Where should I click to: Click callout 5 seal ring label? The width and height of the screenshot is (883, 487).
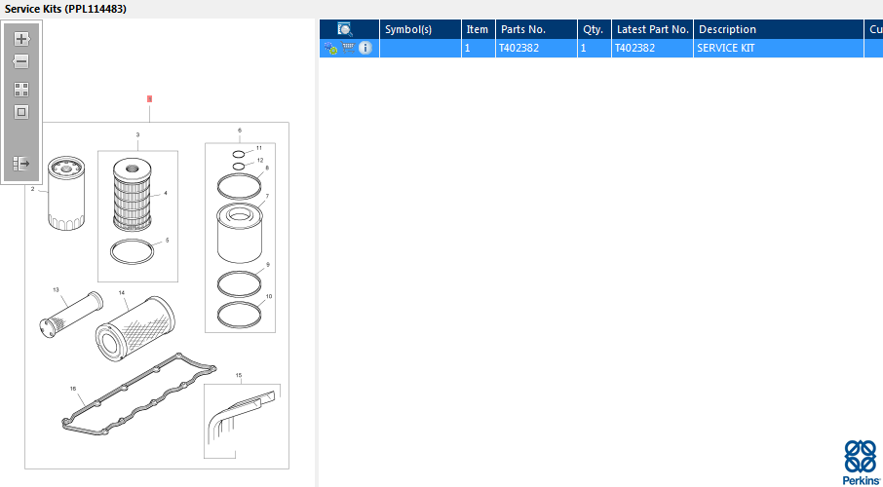point(168,240)
